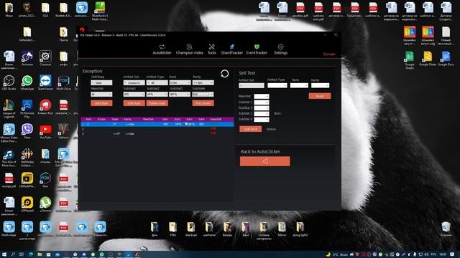Open the Exception Rank dropdown
Image resolution: width=460 pixels, height=258 pixels.
tap(180, 83)
